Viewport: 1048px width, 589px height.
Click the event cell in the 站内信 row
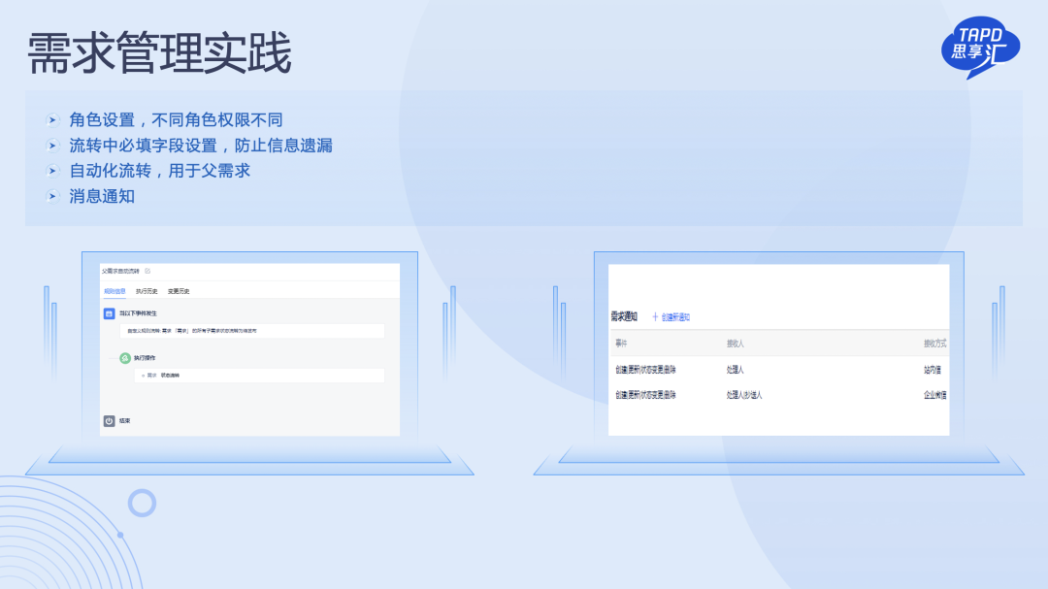[x=645, y=370]
